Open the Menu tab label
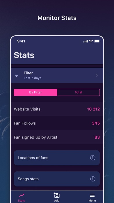Screen dimensions: 114x203 92,201
